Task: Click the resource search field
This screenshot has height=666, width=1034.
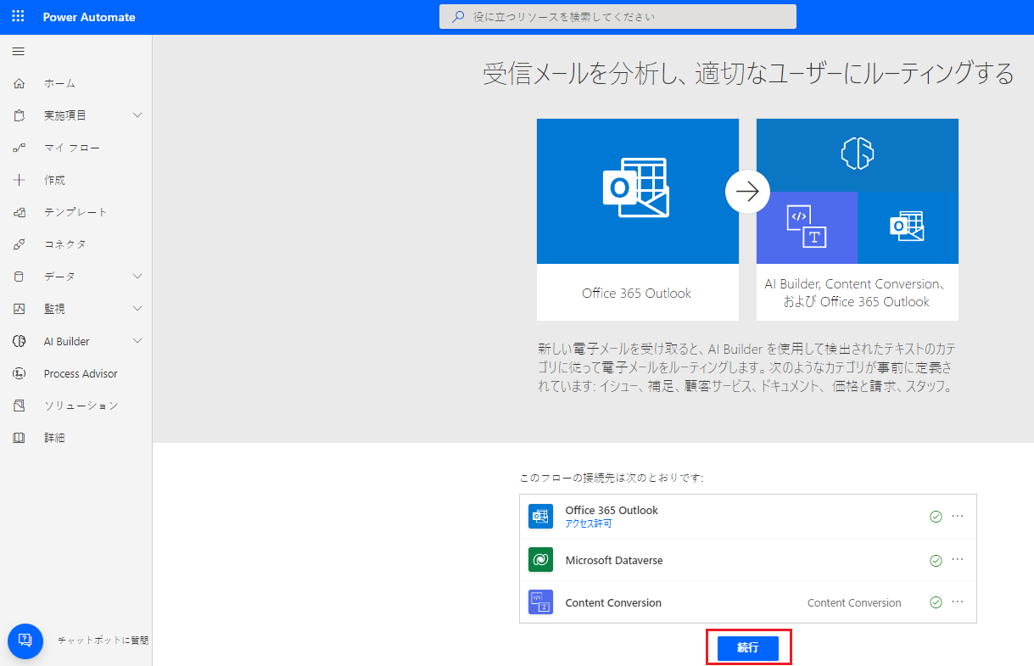Action: coord(618,16)
